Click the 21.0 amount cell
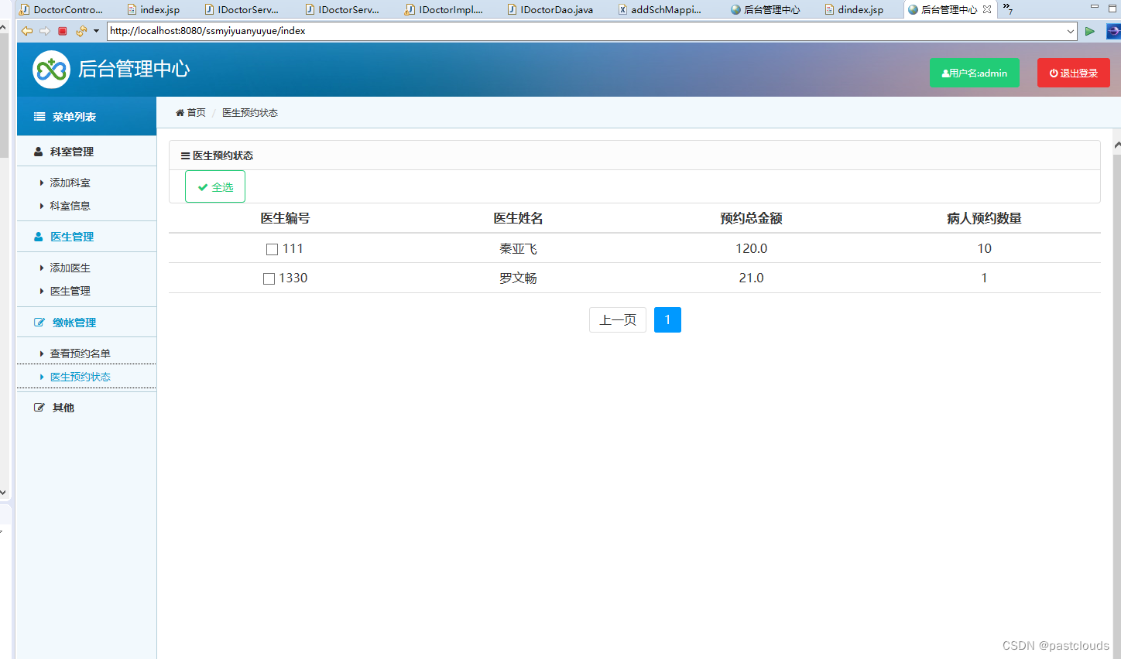The height and width of the screenshot is (659, 1121). click(751, 278)
